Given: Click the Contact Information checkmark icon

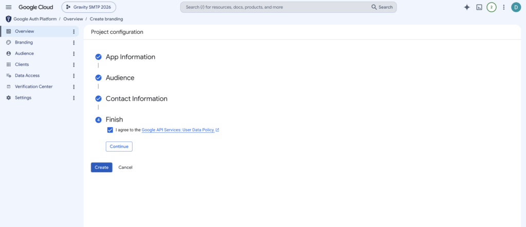Looking at the screenshot, I should coord(98,99).
